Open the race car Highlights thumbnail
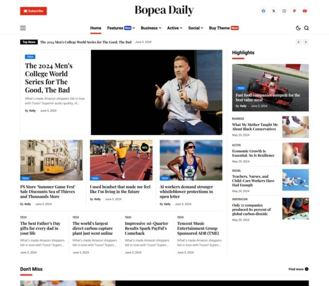329x286 pixels. [x=270, y=87]
